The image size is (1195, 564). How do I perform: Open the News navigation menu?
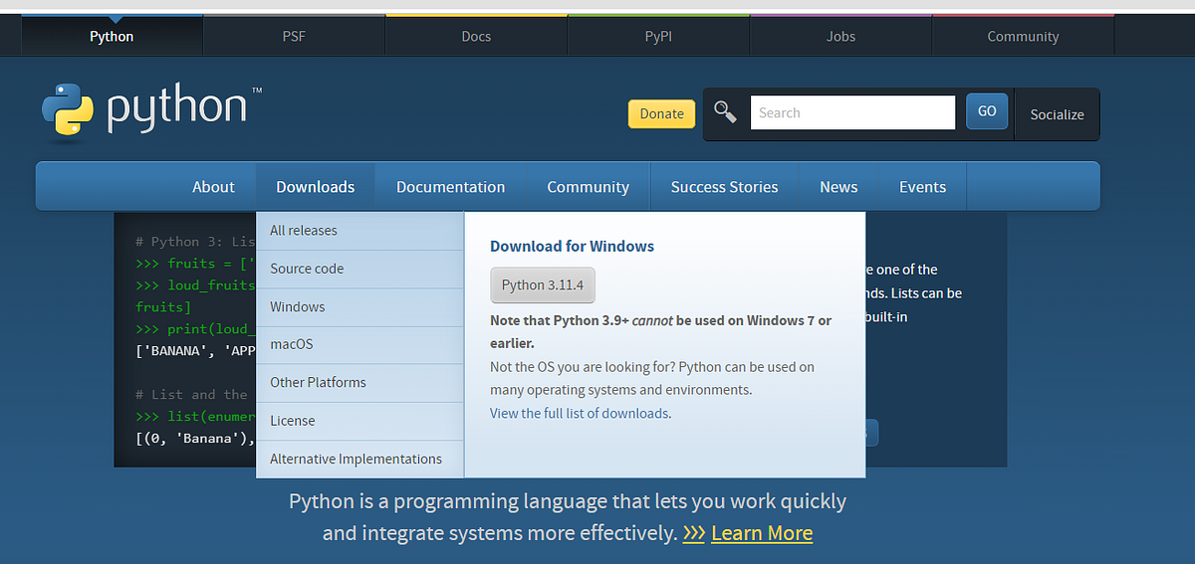(x=838, y=187)
